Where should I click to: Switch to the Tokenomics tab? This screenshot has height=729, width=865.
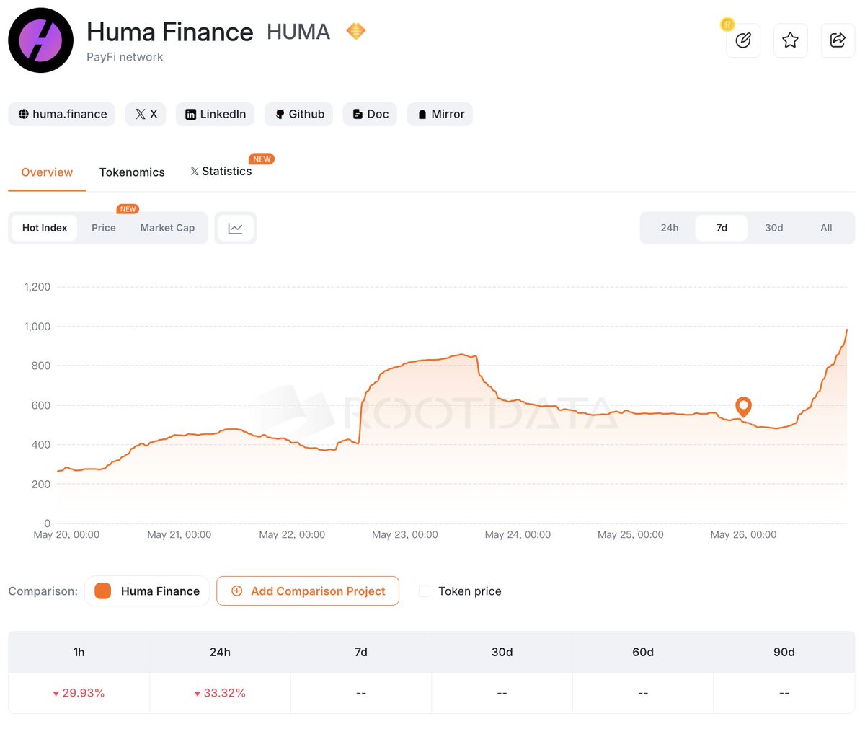pyautogui.click(x=132, y=172)
